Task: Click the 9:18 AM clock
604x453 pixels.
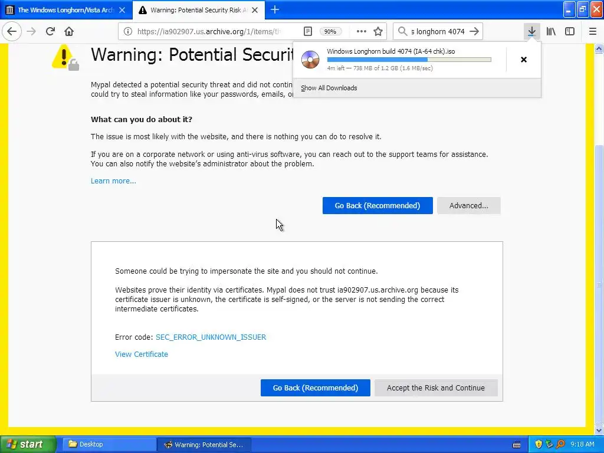Action: 582,444
